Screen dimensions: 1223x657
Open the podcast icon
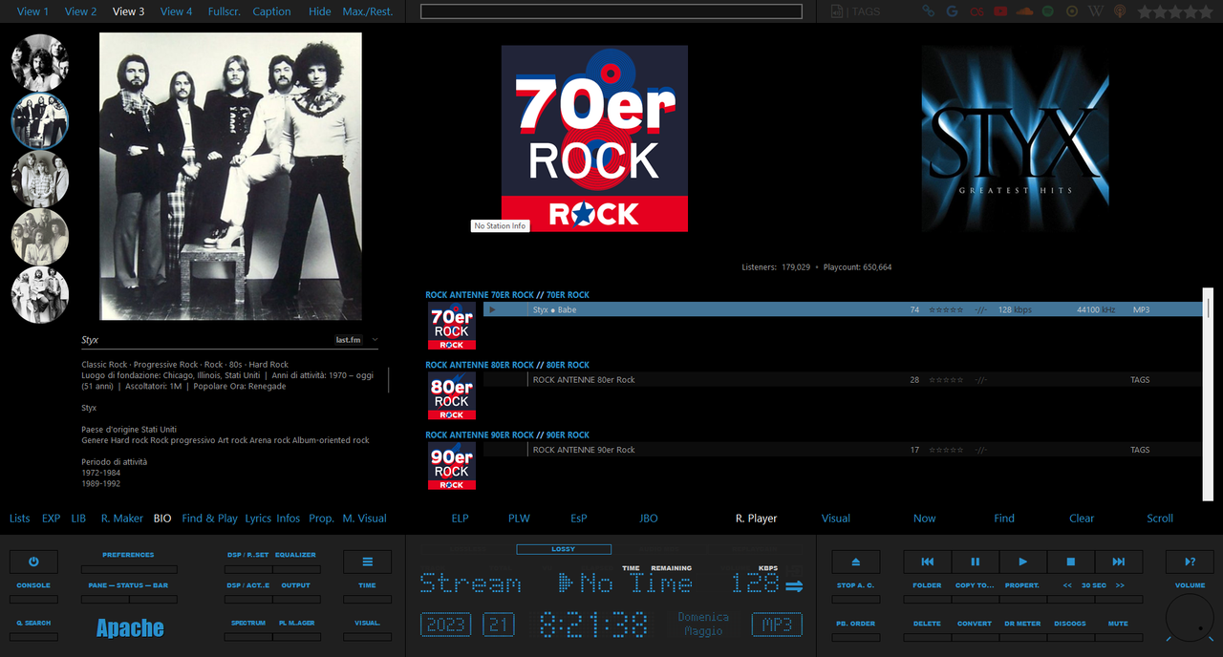click(x=1120, y=11)
